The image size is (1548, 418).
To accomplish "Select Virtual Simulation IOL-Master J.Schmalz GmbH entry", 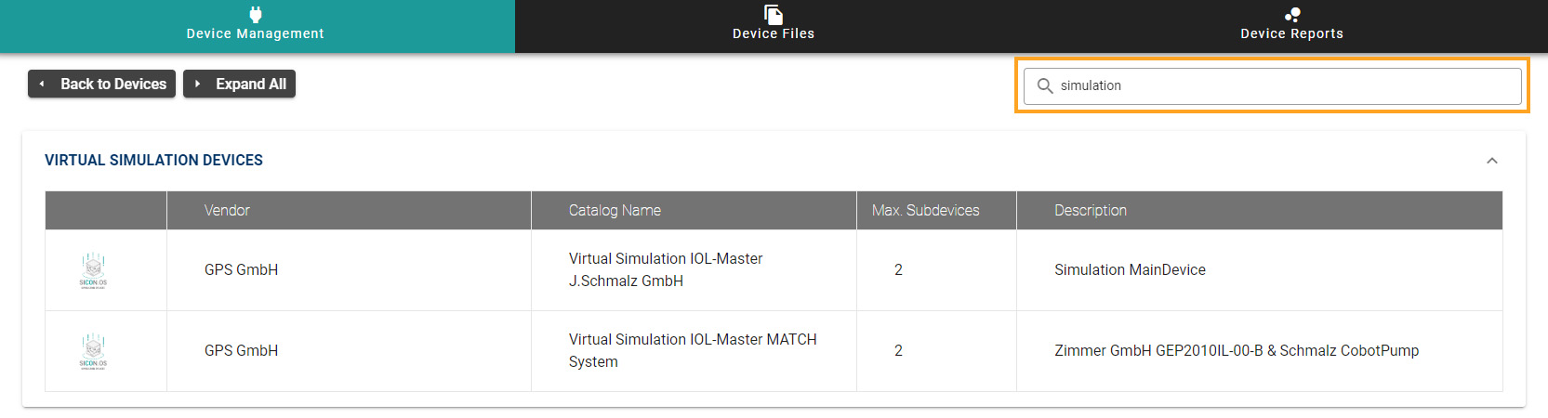I will pyautogui.click(x=665, y=270).
